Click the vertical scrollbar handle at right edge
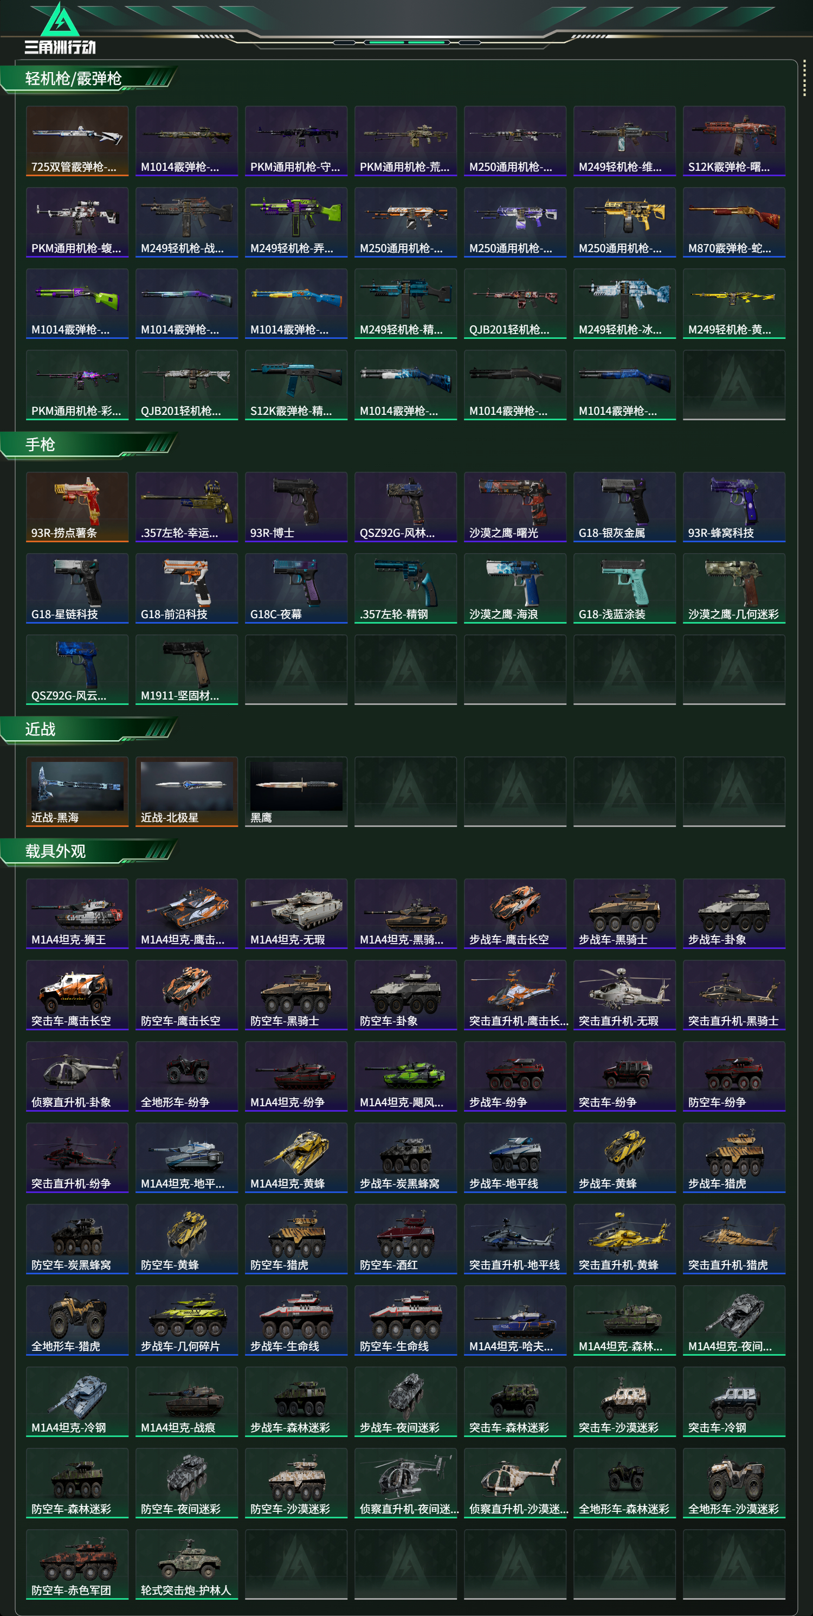 pos(804,79)
